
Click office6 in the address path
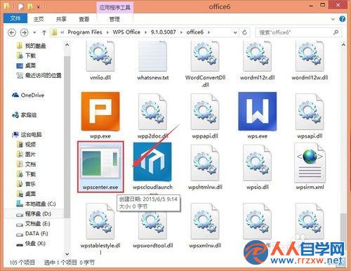coord(195,32)
